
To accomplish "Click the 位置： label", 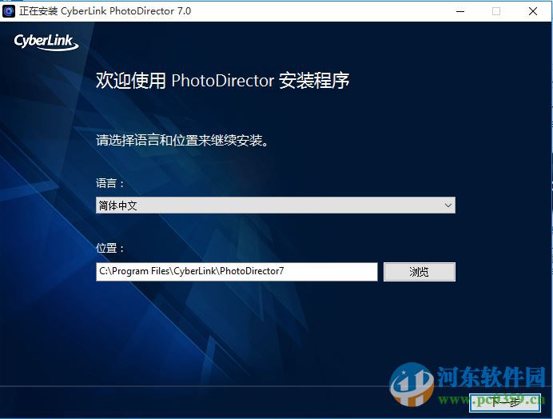I will pos(110,248).
